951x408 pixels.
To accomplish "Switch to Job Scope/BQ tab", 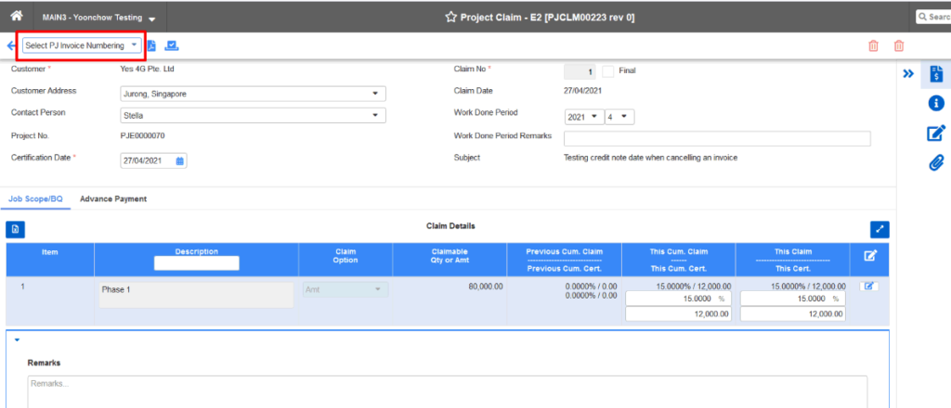I will tap(35, 198).
